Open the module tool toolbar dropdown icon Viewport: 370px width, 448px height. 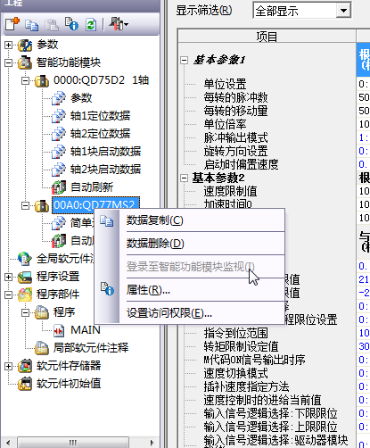[119, 24]
